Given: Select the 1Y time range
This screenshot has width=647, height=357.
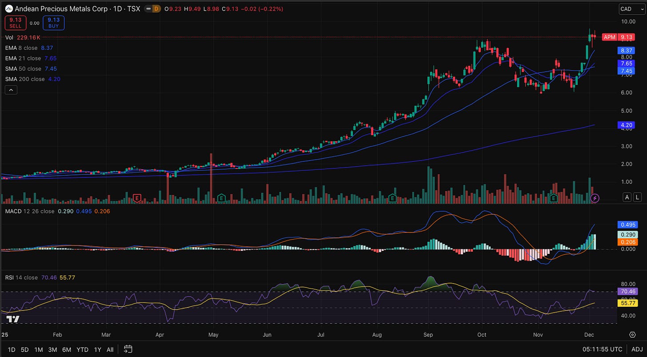Looking at the screenshot, I should point(97,349).
